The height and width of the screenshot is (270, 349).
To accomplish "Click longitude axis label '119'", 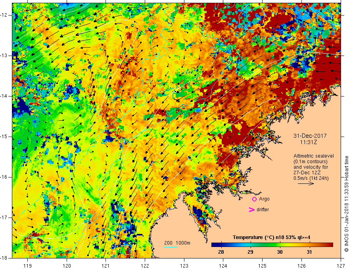I will (28, 266).
